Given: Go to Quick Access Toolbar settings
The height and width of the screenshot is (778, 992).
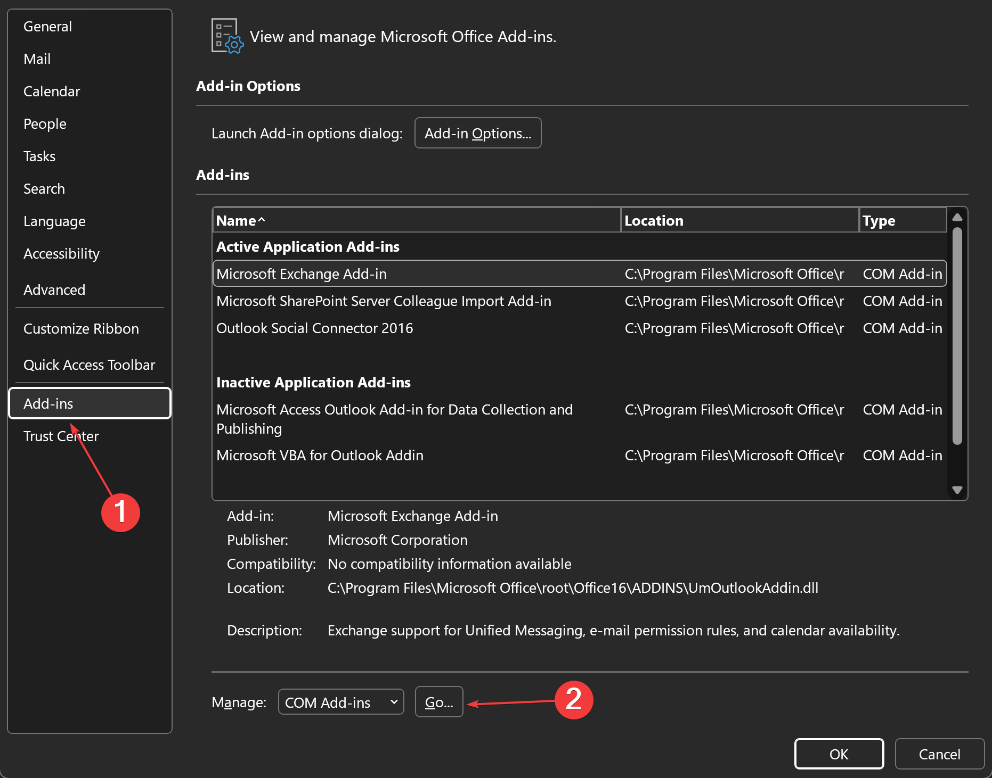Looking at the screenshot, I should pos(90,365).
